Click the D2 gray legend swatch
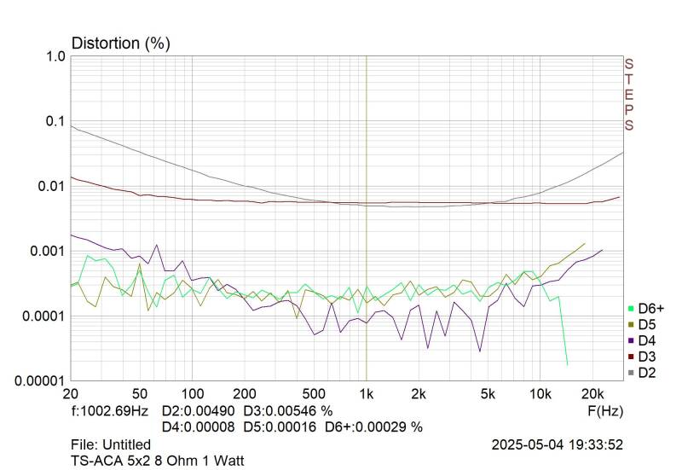The width and height of the screenshot is (682, 470). click(631, 373)
